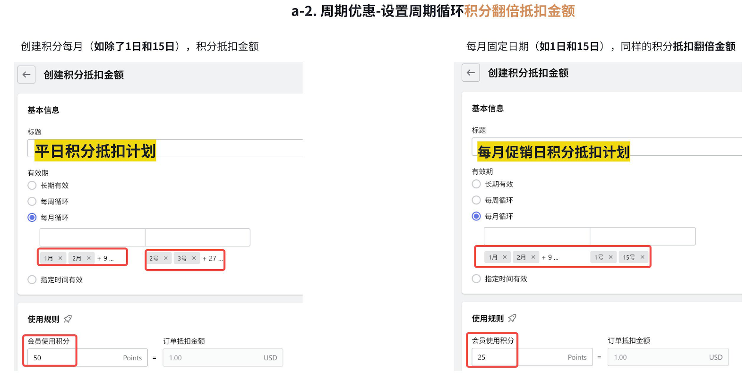Click back arrow in 每月促销日积分抵扣计划 form
The height and width of the screenshot is (380, 756).
coord(471,73)
